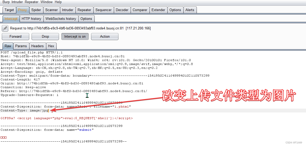The width and height of the screenshot is (306, 146).
Task: Click the Host header line
Action: 63,56
